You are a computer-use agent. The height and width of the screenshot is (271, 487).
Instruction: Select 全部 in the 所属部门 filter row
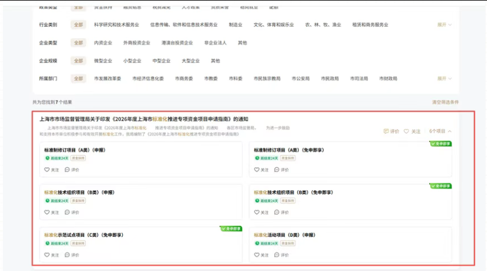[x=79, y=78]
